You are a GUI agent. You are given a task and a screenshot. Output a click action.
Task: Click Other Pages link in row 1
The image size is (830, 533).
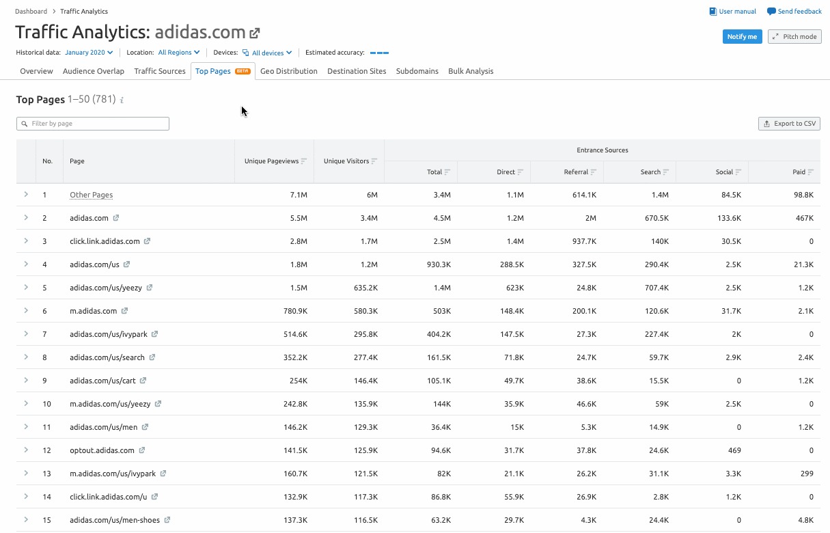click(91, 195)
